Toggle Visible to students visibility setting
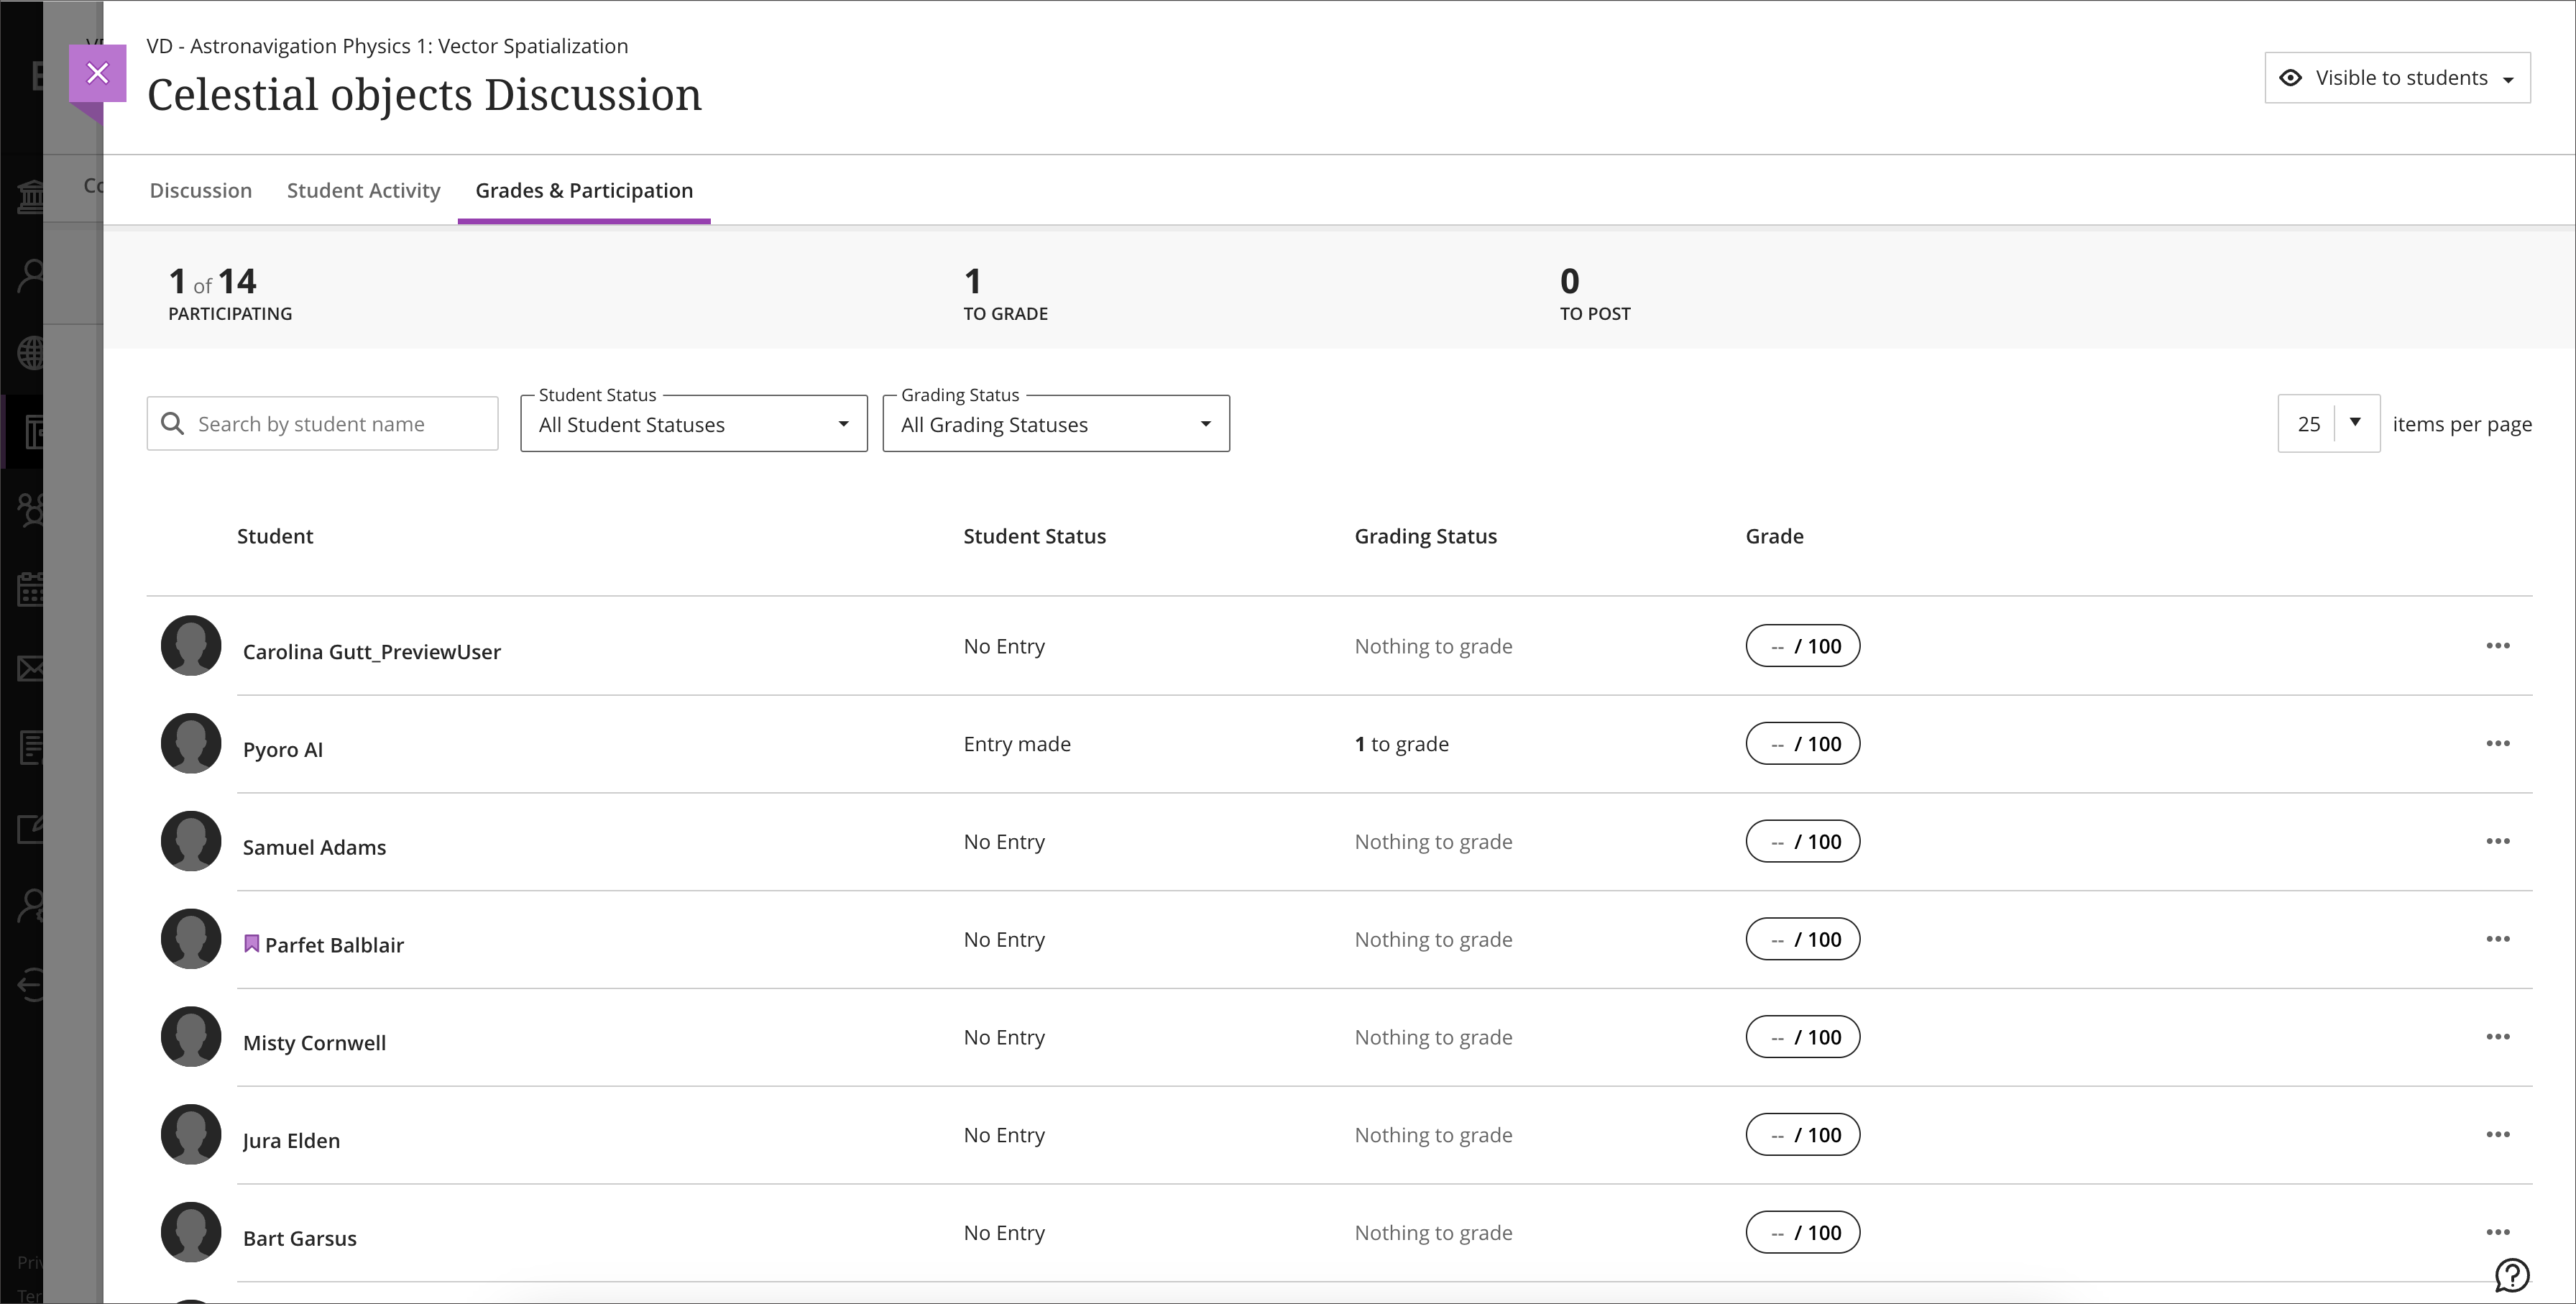The image size is (2576, 1304). coord(2397,78)
